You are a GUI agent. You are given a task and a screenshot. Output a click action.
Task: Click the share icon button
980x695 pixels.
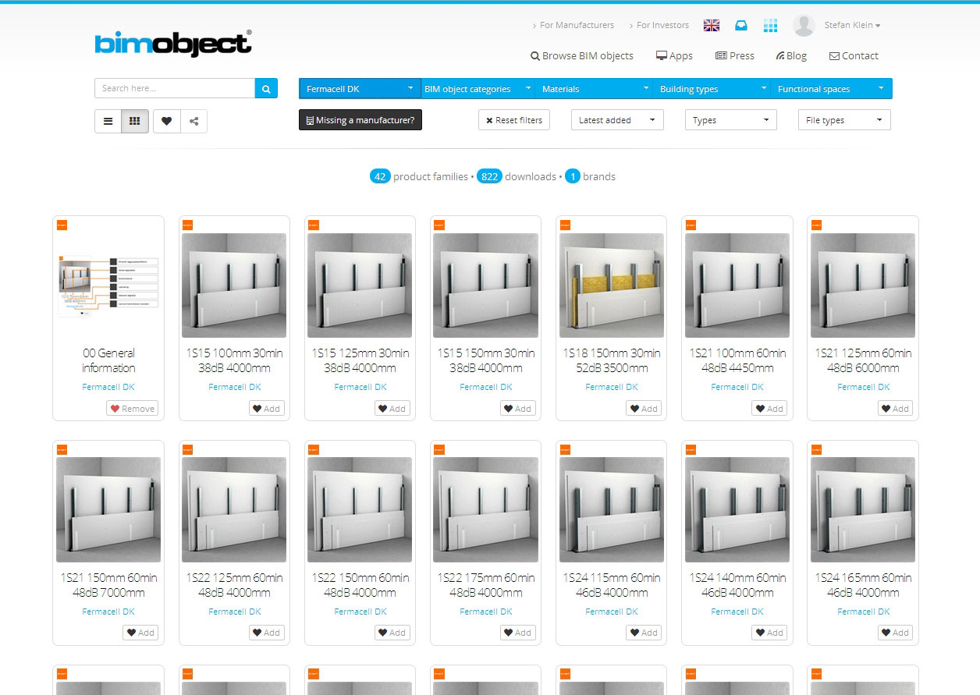pos(194,121)
